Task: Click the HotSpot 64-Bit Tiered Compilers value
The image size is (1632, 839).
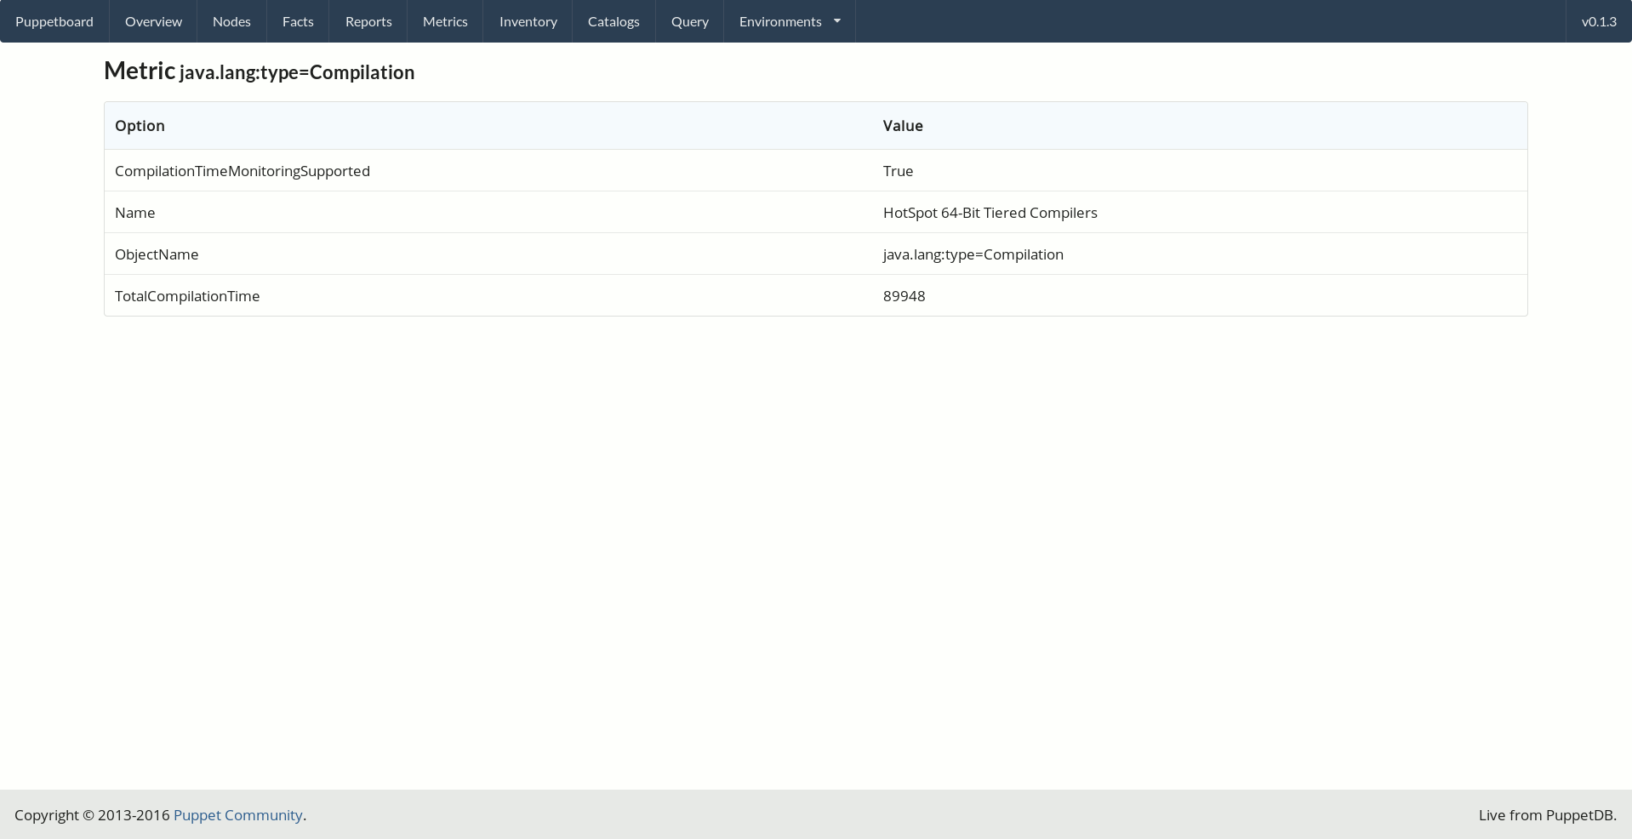Action: click(x=990, y=213)
